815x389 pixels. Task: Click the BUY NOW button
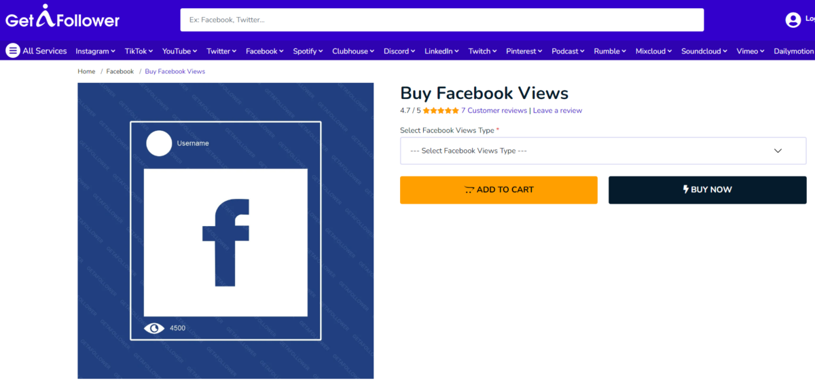(x=707, y=190)
